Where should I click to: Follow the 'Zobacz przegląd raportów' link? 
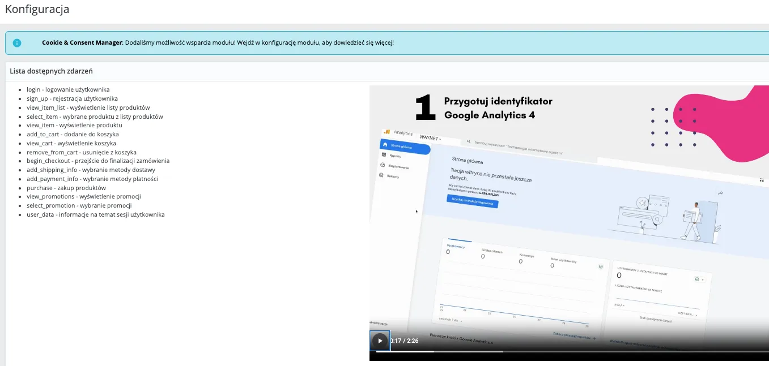(x=573, y=336)
